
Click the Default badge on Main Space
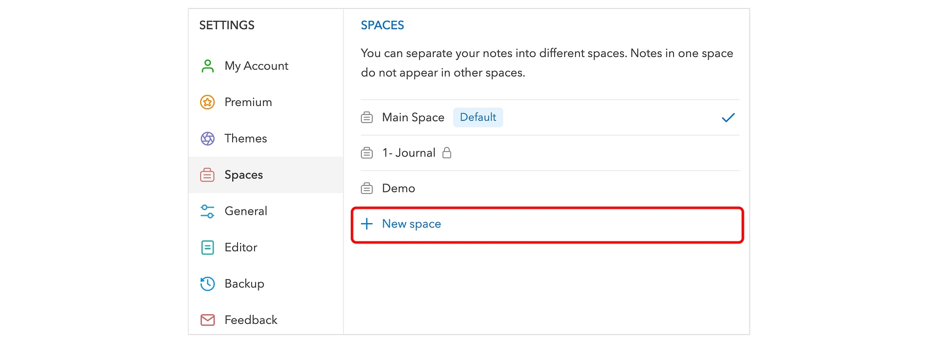pos(478,118)
